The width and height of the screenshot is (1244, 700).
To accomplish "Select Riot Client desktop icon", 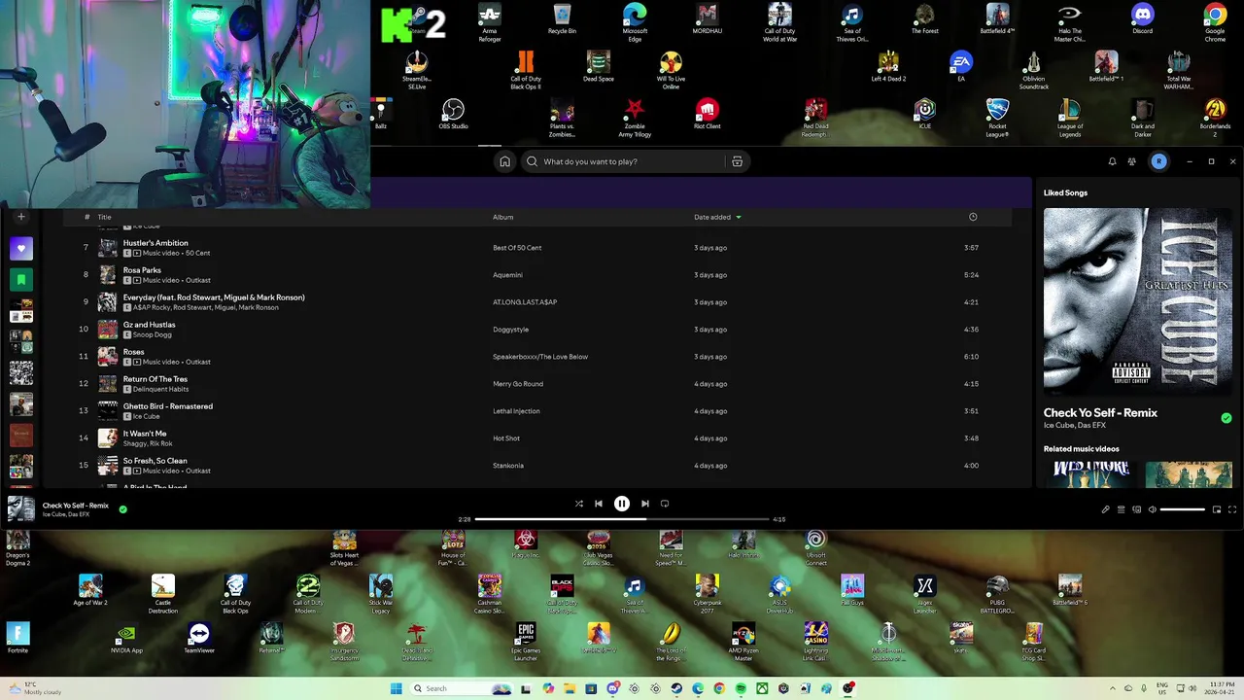I will click(707, 114).
